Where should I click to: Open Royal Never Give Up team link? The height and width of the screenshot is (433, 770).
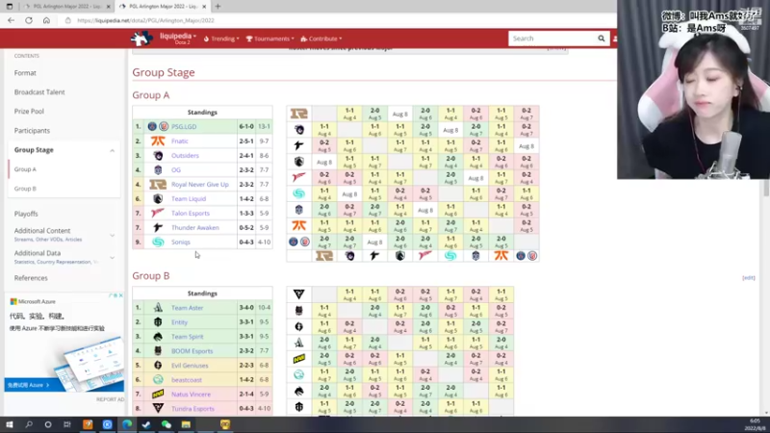(x=200, y=185)
